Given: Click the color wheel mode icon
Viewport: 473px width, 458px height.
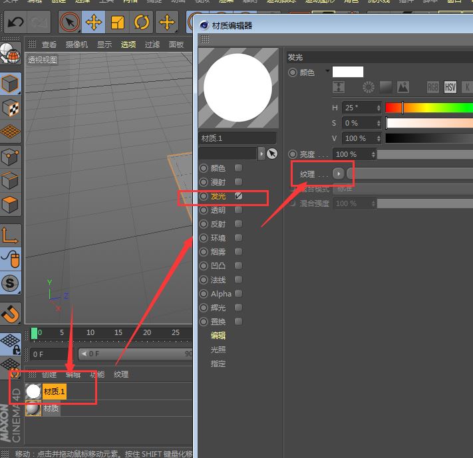Looking at the screenshot, I should [x=369, y=87].
